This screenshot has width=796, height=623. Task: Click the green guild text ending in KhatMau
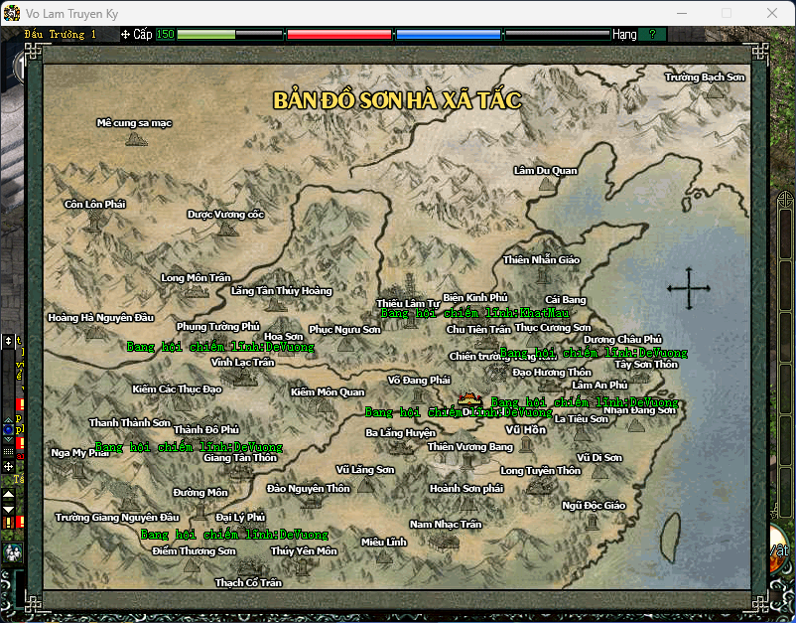pyautogui.click(x=475, y=313)
